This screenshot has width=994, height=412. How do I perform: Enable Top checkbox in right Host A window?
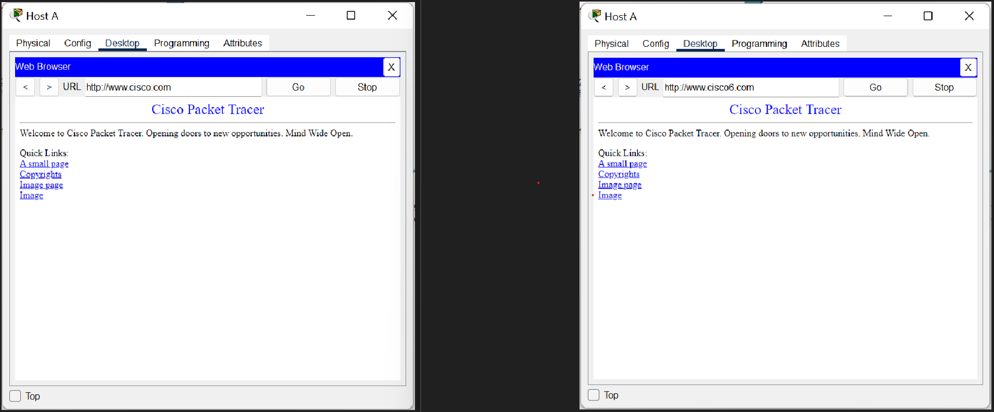click(594, 395)
